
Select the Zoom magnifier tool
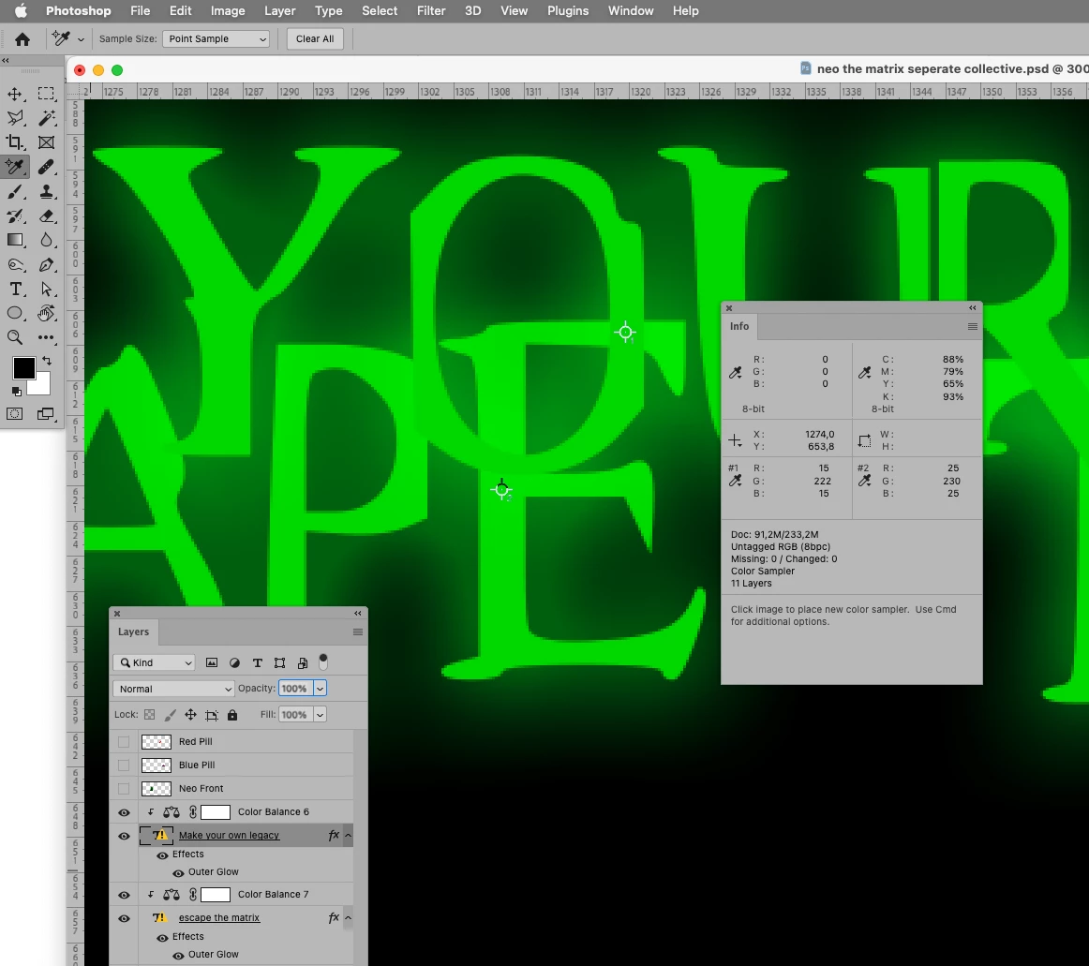click(x=15, y=337)
